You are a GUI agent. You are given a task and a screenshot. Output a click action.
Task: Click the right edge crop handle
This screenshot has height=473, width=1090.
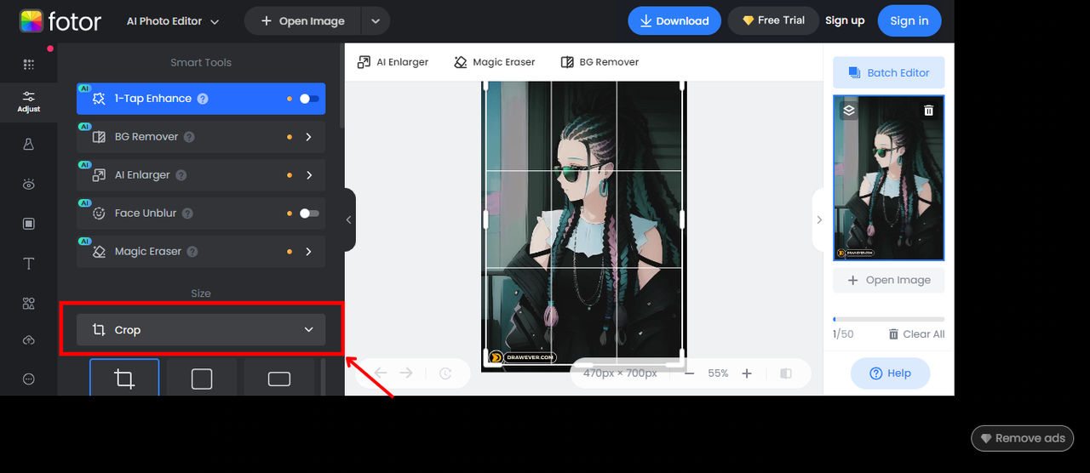682,219
